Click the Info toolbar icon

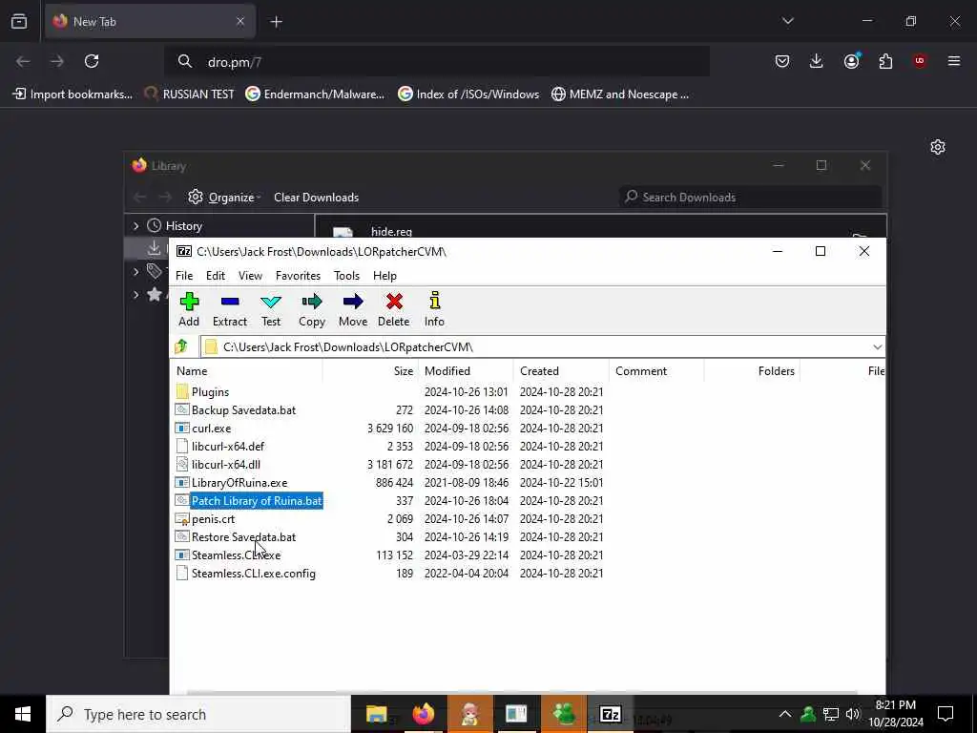tap(434, 309)
